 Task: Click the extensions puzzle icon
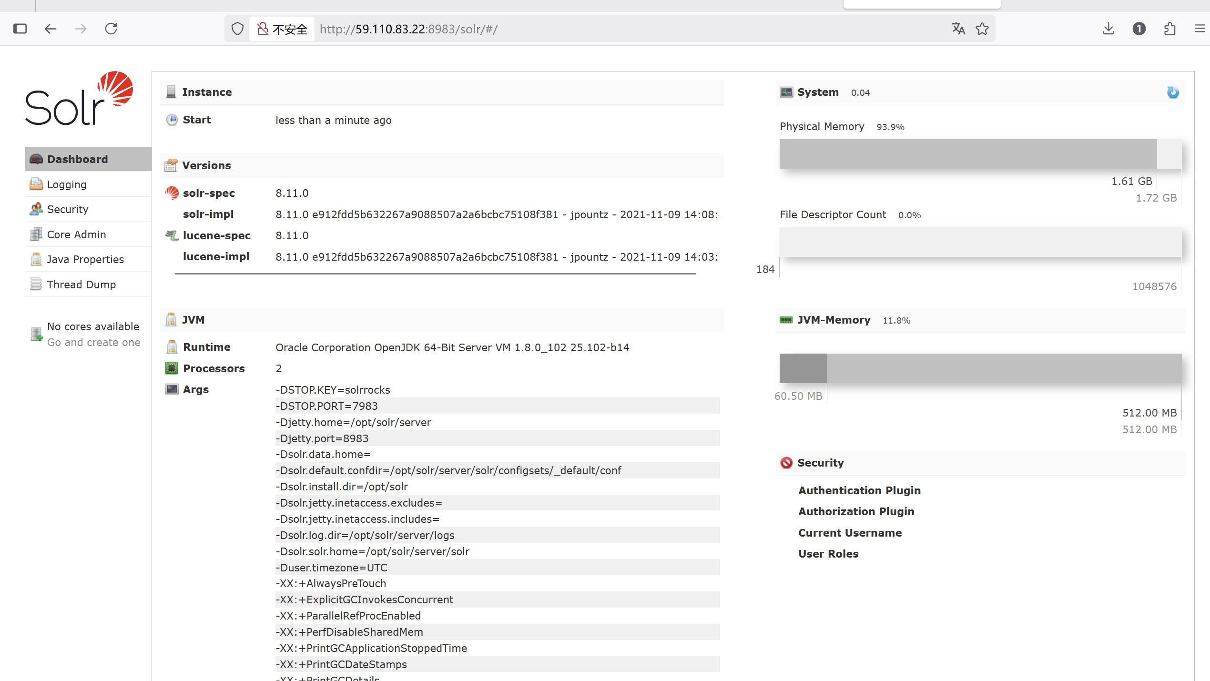[x=1169, y=29]
